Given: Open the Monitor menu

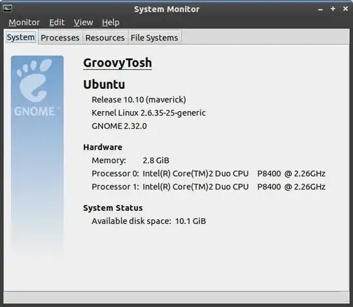Looking at the screenshot, I should point(24,22).
